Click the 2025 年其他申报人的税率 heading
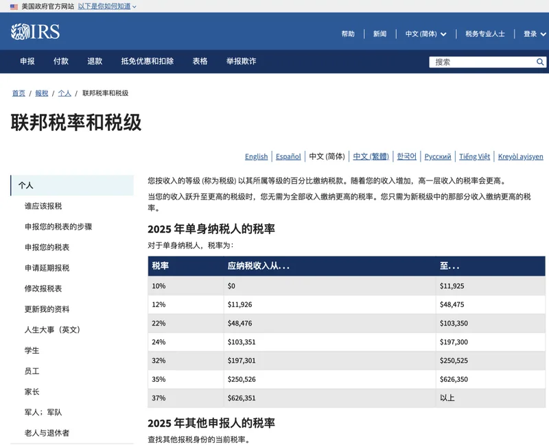549x445 pixels. tap(211, 423)
